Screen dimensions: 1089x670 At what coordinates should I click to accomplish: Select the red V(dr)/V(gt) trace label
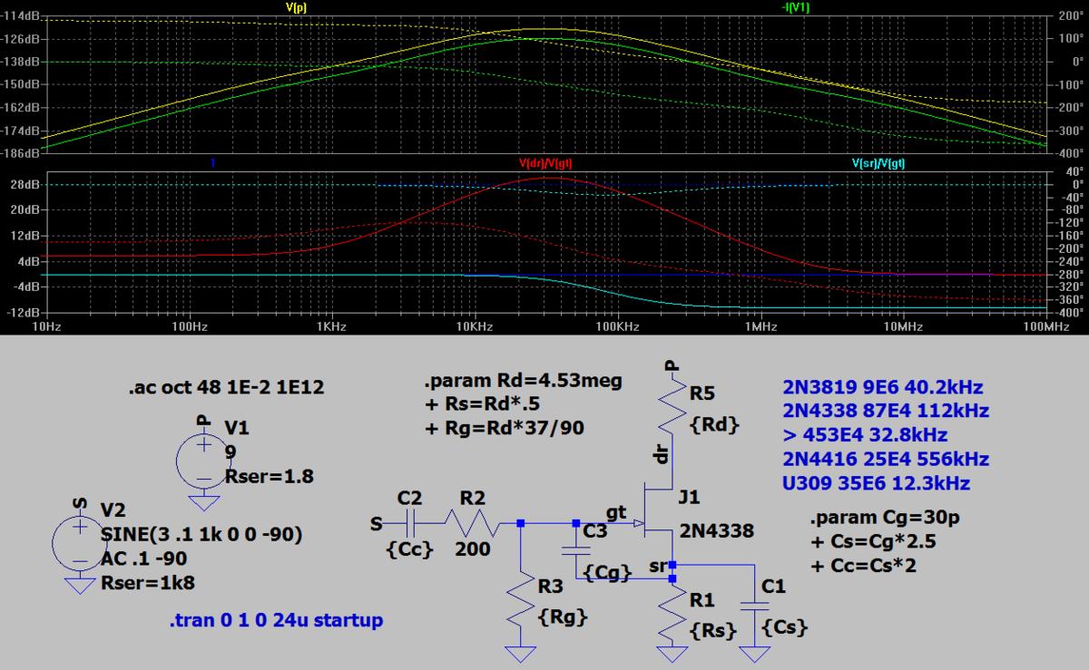coord(544,163)
